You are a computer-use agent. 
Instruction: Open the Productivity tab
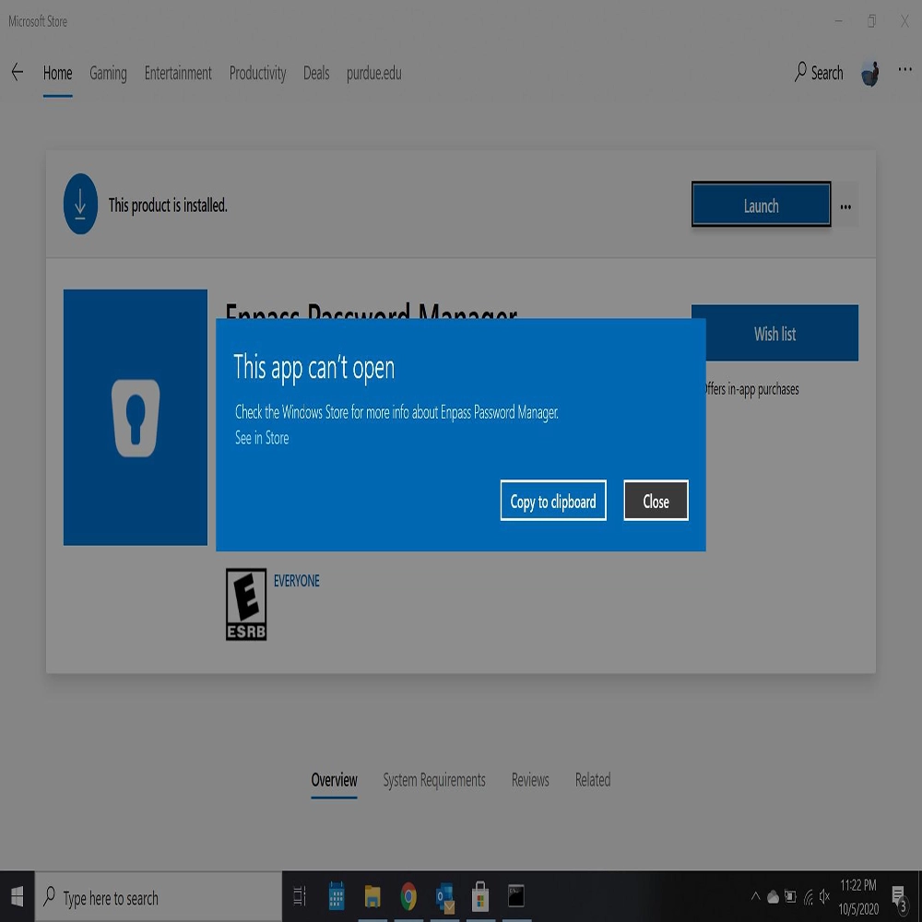[x=257, y=74]
